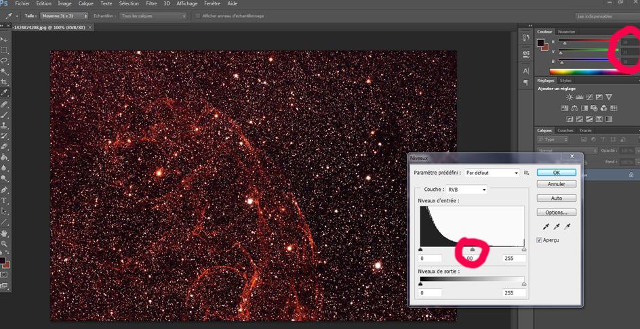Add a Curves adjustment
Image resolution: width=640 pixels, height=329 pixels.
[x=589, y=97]
